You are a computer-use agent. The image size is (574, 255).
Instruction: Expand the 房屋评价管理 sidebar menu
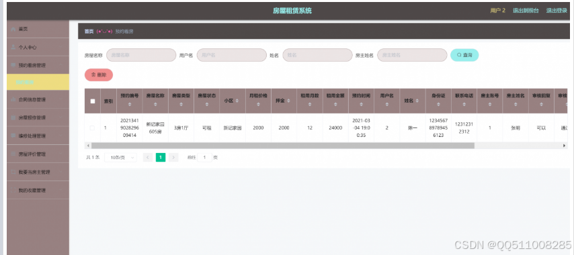38,154
